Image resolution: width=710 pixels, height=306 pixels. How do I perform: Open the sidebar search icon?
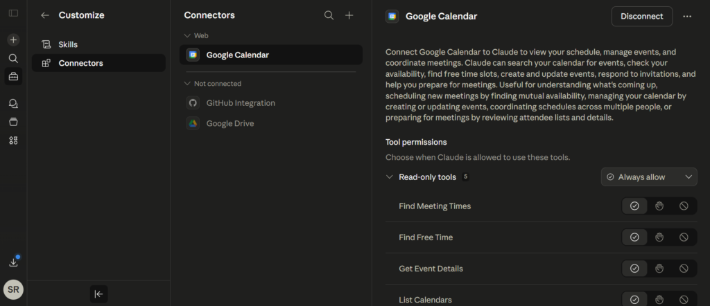(x=13, y=58)
